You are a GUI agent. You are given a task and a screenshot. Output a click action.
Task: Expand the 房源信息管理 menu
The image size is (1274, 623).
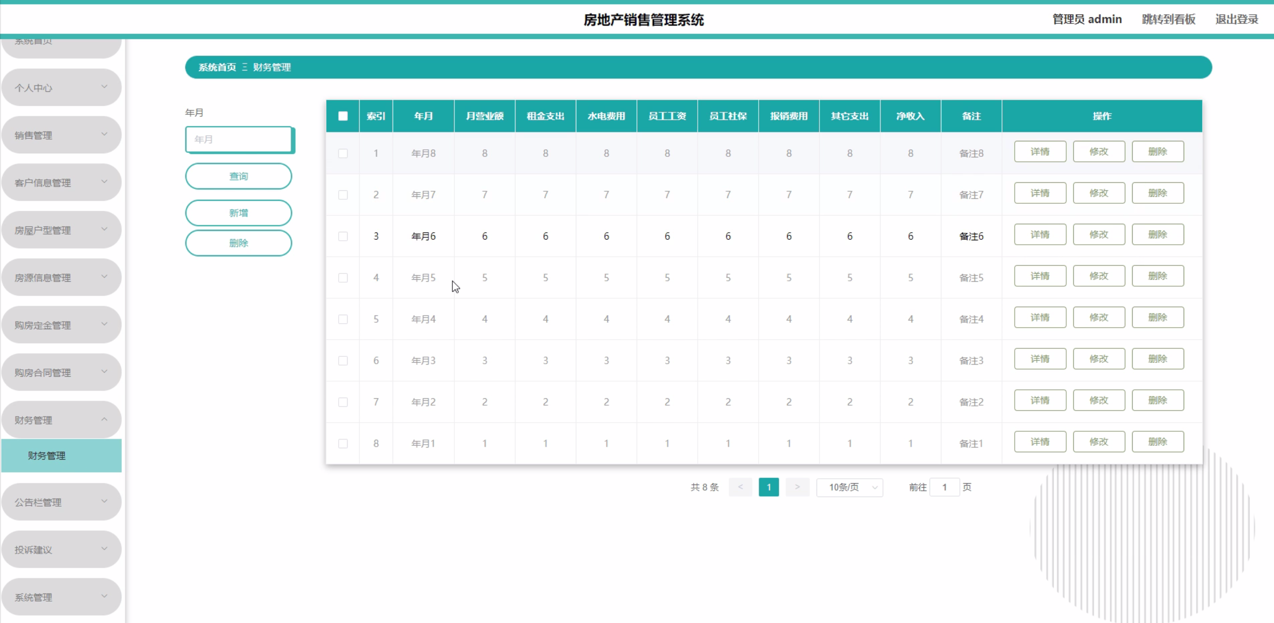coord(61,277)
